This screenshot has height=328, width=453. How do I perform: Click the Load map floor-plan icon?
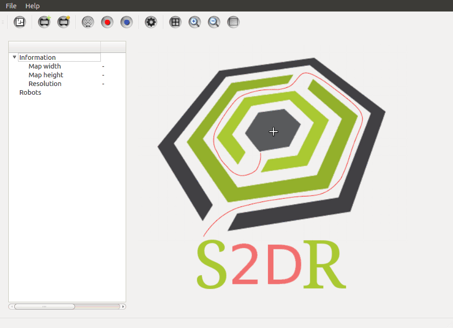(20, 22)
